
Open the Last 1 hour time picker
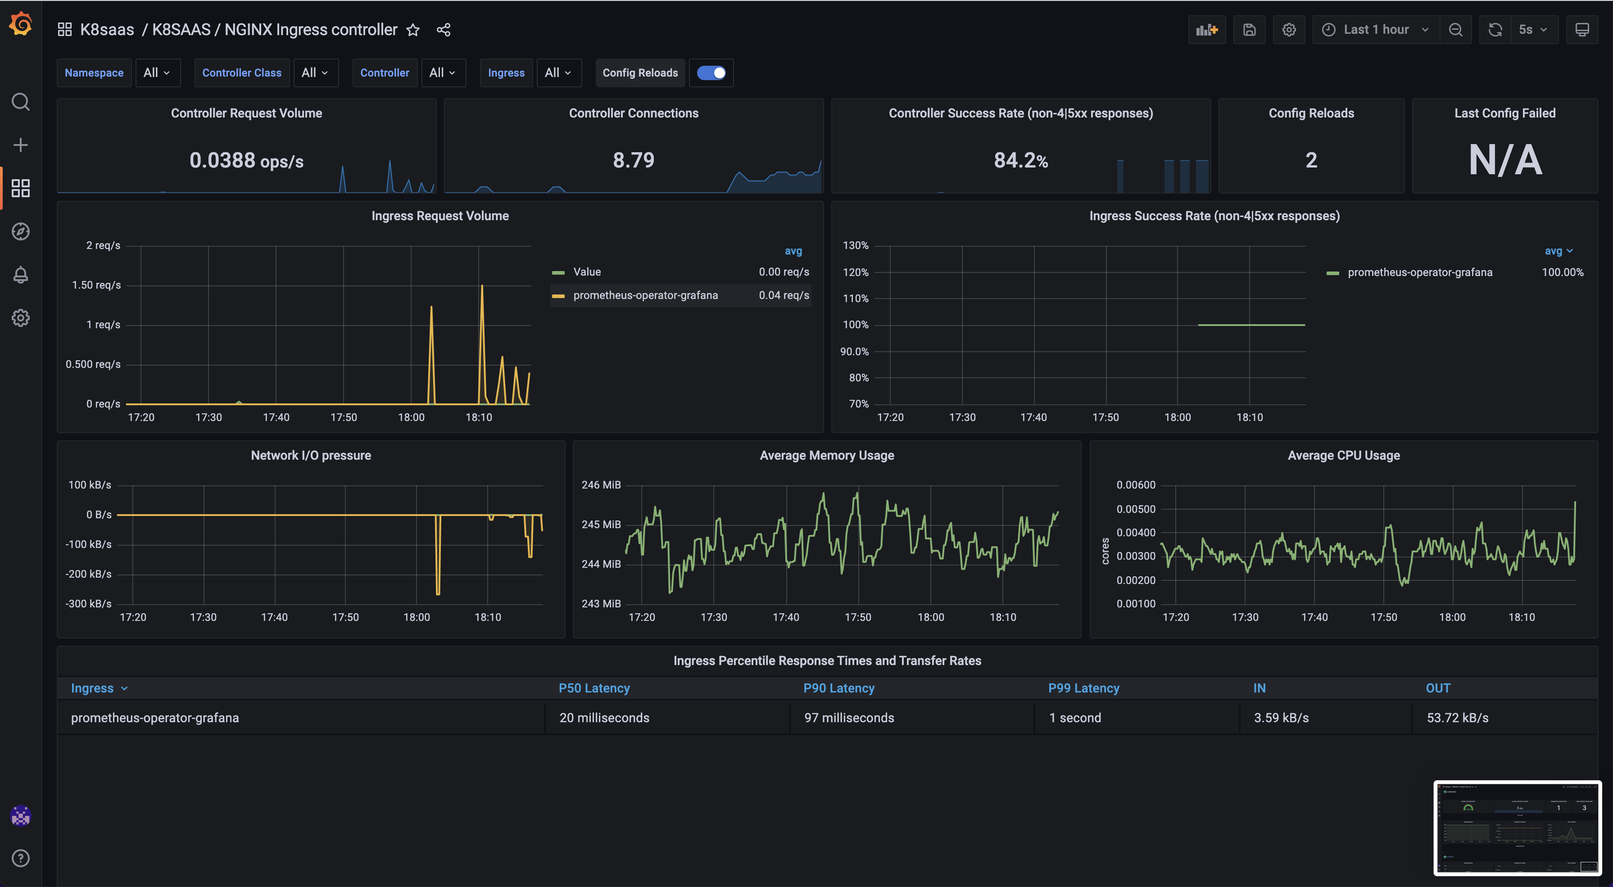(1376, 29)
